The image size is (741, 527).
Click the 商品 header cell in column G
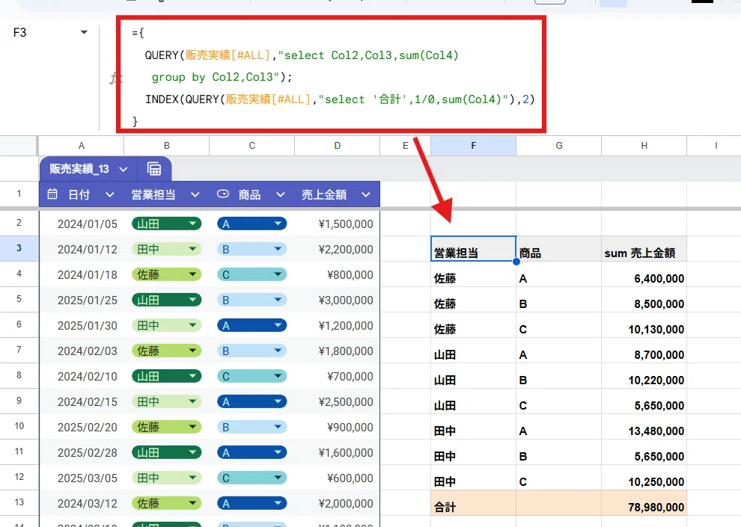pos(559,249)
